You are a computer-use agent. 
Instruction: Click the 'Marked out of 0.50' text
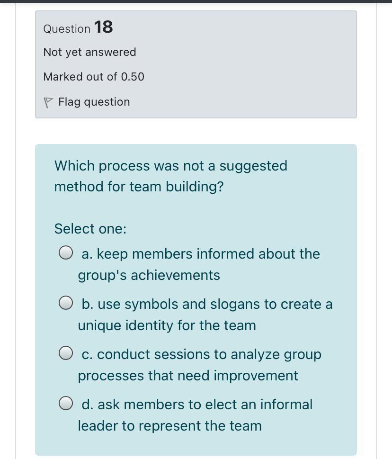[x=94, y=77]
